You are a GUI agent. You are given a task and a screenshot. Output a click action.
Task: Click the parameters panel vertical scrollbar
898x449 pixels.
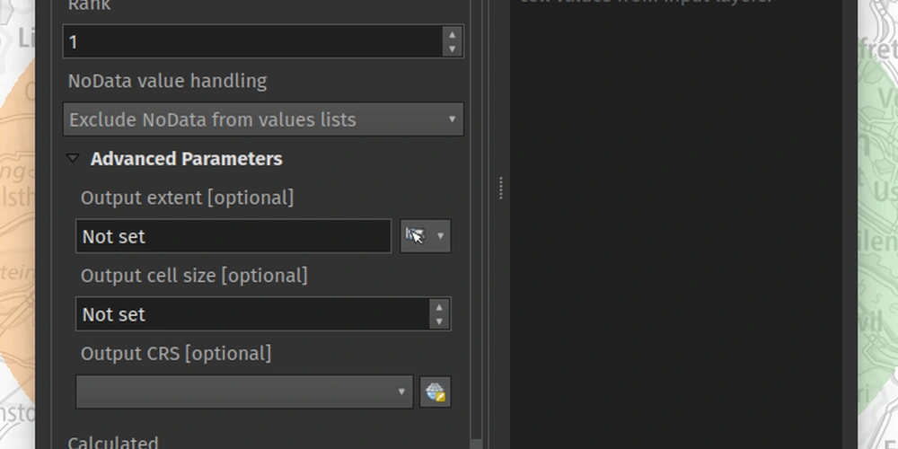476,217
